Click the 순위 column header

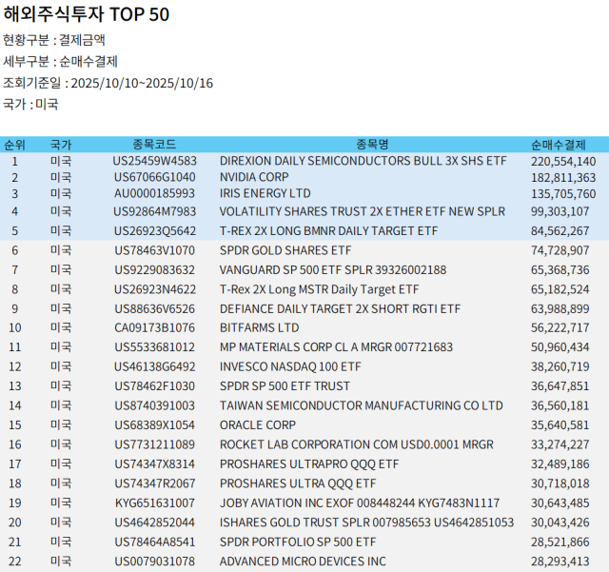[x=14, y=145]
